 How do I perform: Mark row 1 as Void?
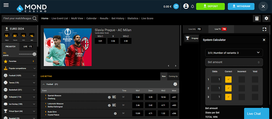click(x=255, y=80)
